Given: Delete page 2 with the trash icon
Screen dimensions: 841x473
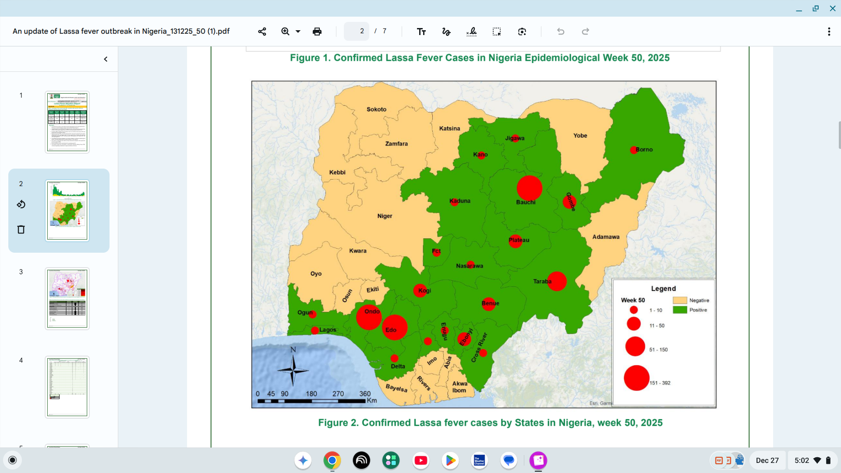Looking at the screenshot, I should (x=21, y=229).
